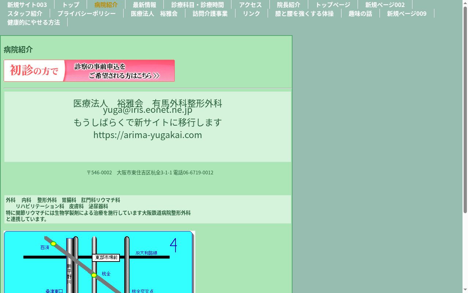Screen dimensions: 468x293
Task: Click the 外科 内科 整形外科 departments line
Action: (63, 200)
